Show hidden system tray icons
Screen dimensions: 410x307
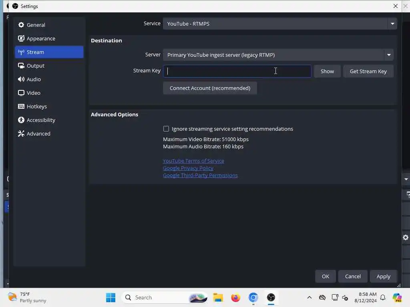pyautogui.click(x=310, y=297)
